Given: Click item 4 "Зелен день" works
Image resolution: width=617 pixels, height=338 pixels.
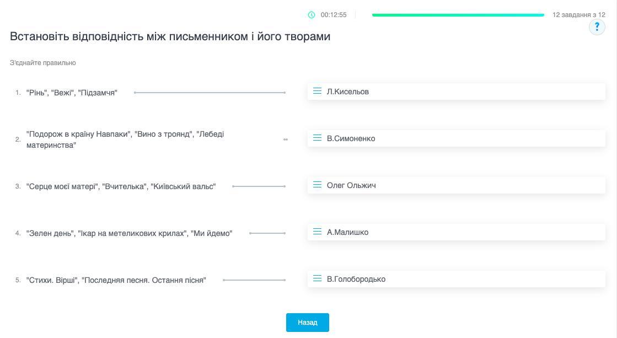Looking at the screenshot, I should click(129, 233).
